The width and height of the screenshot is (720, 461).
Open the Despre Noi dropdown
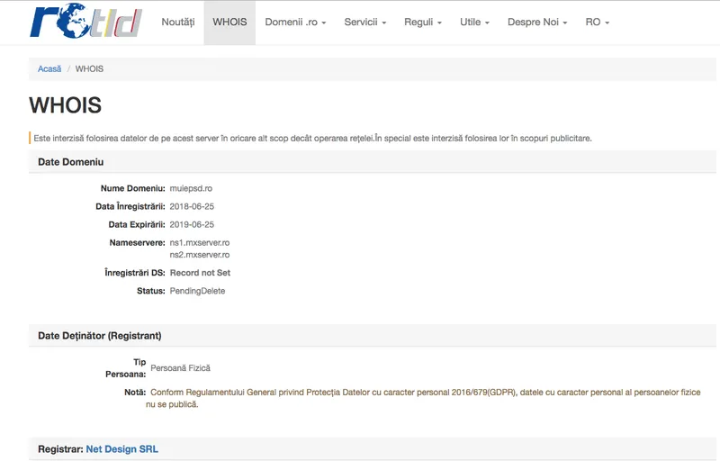[x=537, y=22]
